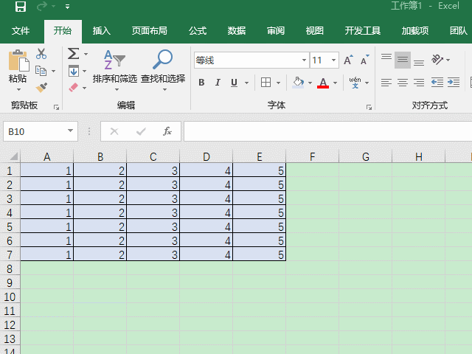472x354 pixels.
Task: Toggle Italic formatting
Action: tap(218, 83)
